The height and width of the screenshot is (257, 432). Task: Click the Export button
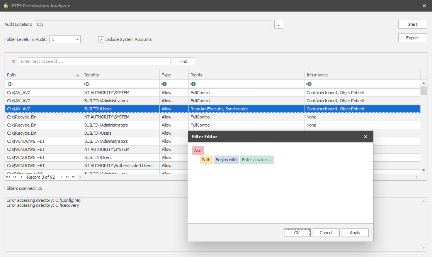(412, 38)
